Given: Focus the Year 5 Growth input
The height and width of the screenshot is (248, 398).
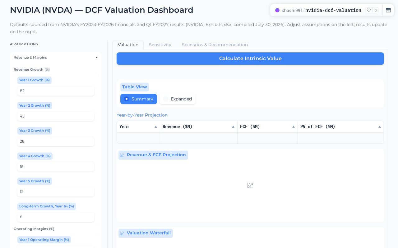Looking at the screenshot, I should click(x=56, y=192).
